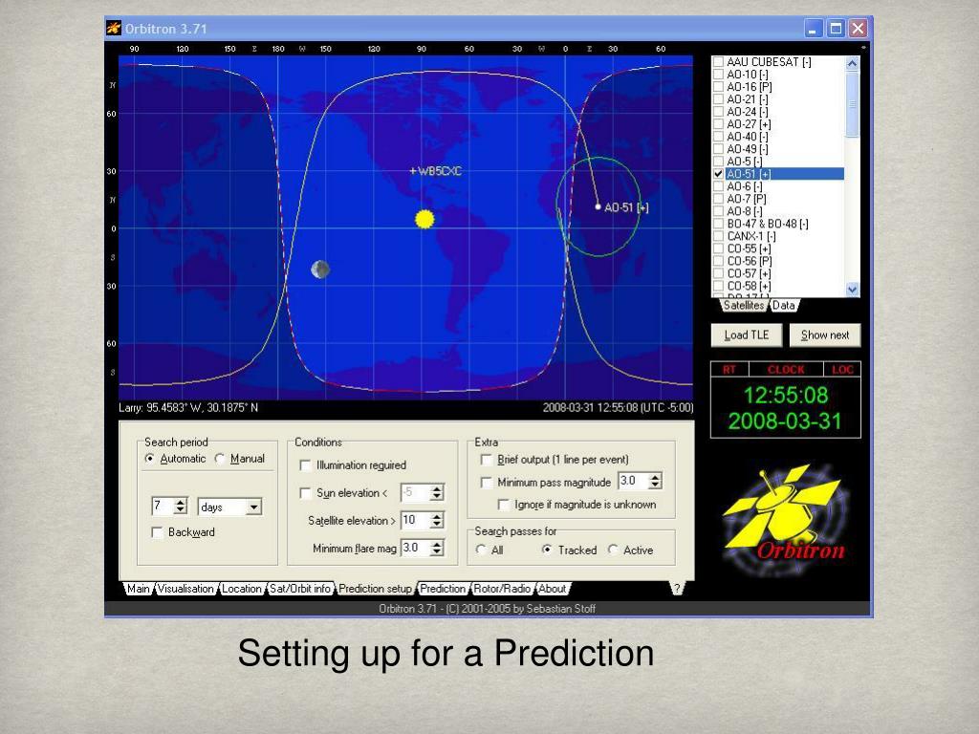979x734 pixels.
Task: Click the Minimum pass magnitude stepper arrows
Action: [x=655, y=481]
